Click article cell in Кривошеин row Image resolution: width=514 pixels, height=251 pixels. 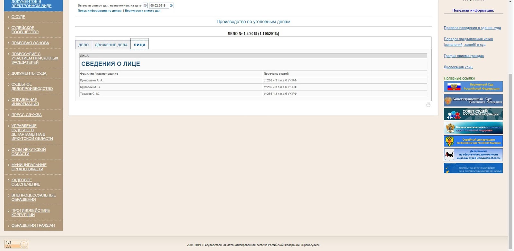pyautogui.click(x=345, y=80)
